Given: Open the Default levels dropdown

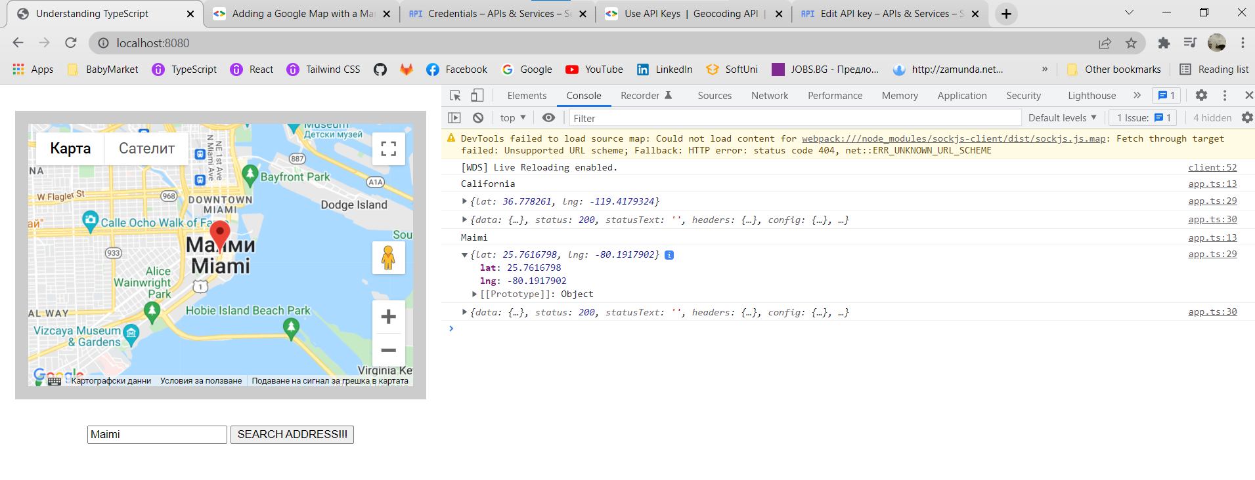Looking at the screenshot, I should point(1063,118).
